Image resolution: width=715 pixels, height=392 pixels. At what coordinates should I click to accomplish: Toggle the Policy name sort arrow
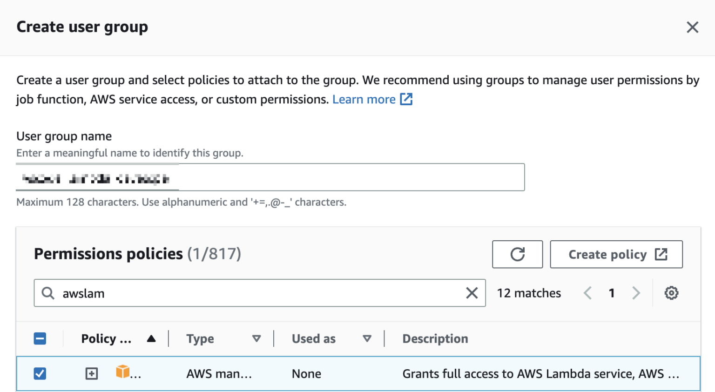click(152, 338)
